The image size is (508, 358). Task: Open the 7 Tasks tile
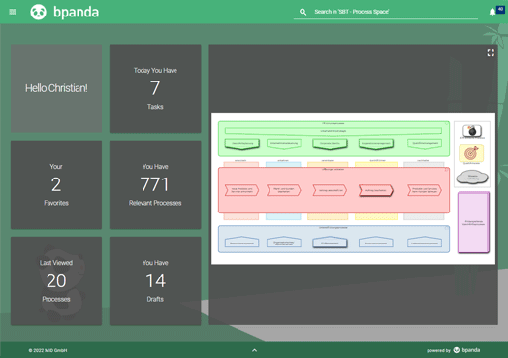[155, 88]
